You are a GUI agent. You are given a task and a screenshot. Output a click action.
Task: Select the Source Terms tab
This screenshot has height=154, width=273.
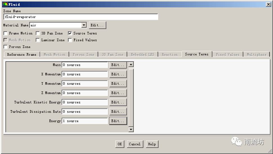pos(197,54)
